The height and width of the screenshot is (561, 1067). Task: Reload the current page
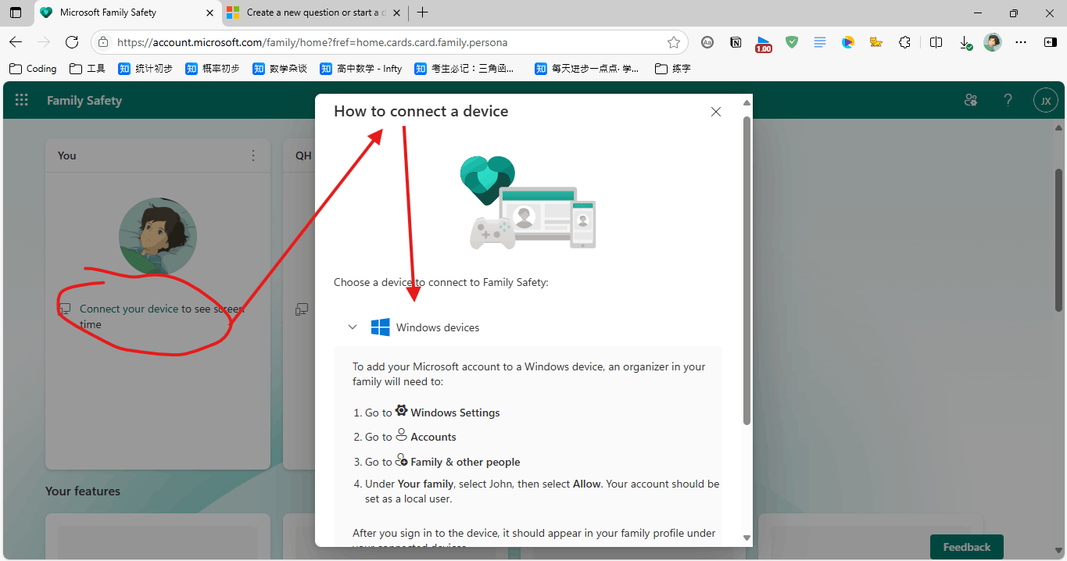point(72,42)
